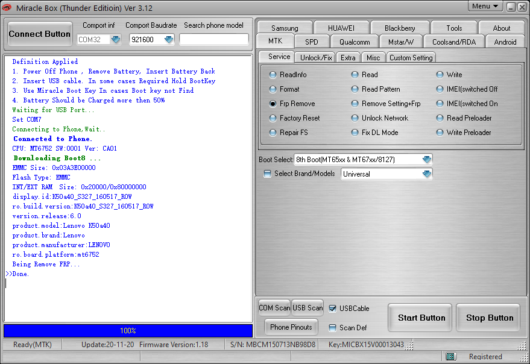Click the 100% blue progress bar
Screen dimensions: 530x364
pyautogui.click(x=128, y=330)
